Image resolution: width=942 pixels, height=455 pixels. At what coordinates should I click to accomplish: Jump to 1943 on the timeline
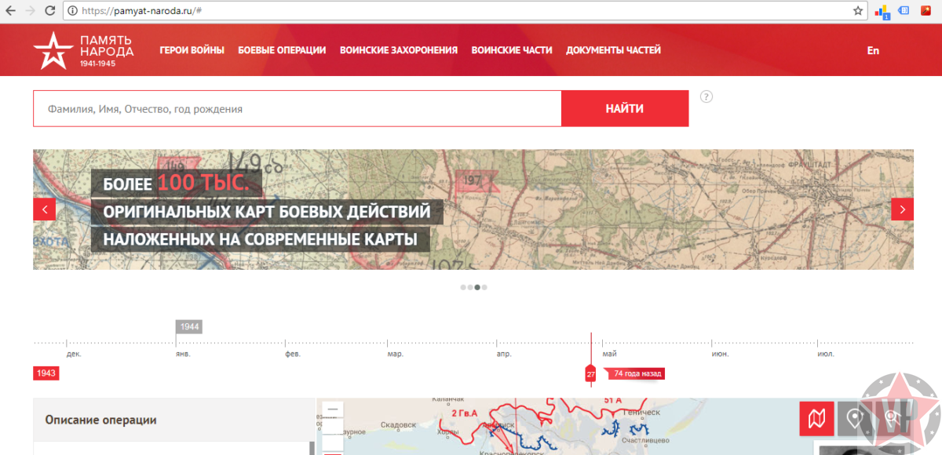click(46, 373)
